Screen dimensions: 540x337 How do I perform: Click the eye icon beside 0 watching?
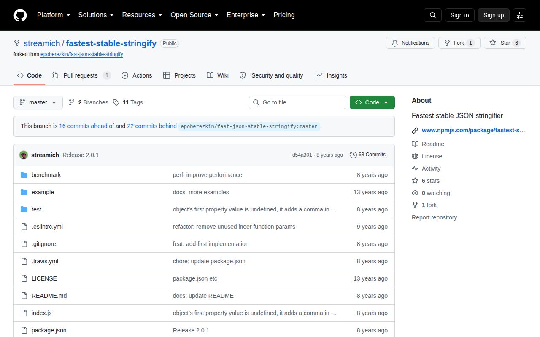(x=415, y=193)
